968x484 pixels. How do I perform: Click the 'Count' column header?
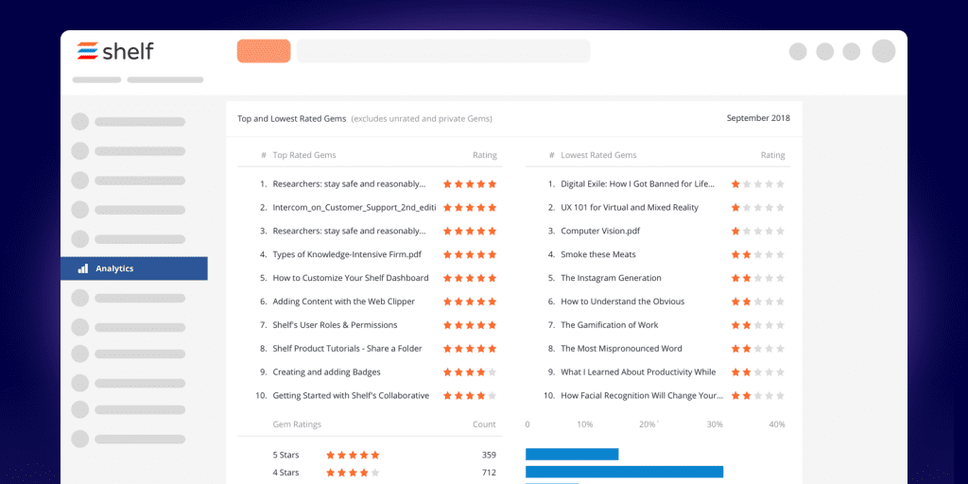(x=484, y=424)
